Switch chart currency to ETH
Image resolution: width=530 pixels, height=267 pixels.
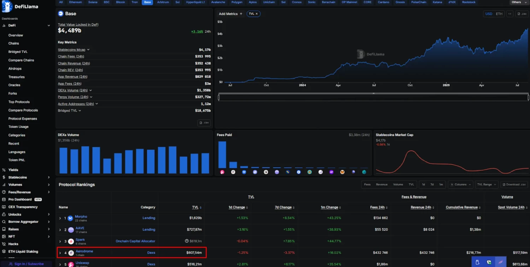(499, 14)
